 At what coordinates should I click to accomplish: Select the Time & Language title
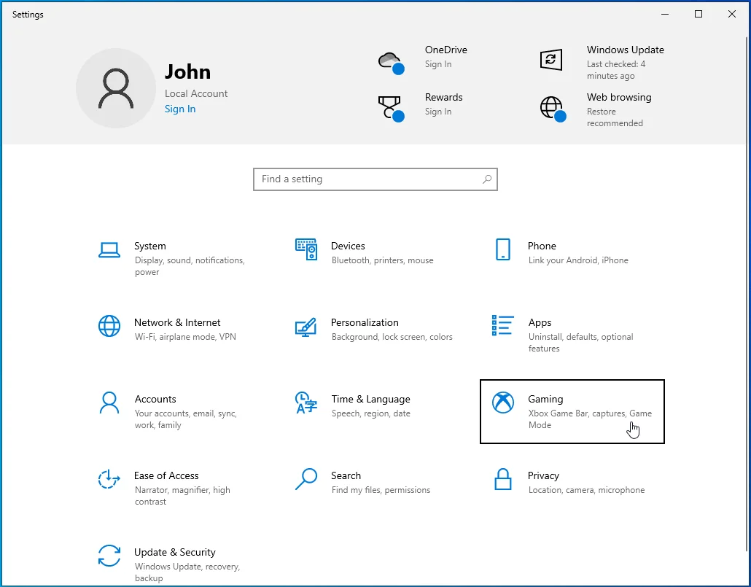coord(370,399)
